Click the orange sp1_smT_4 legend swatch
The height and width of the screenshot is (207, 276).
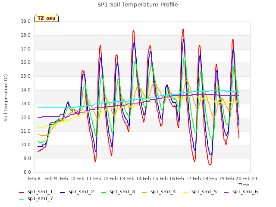(144, 192)
